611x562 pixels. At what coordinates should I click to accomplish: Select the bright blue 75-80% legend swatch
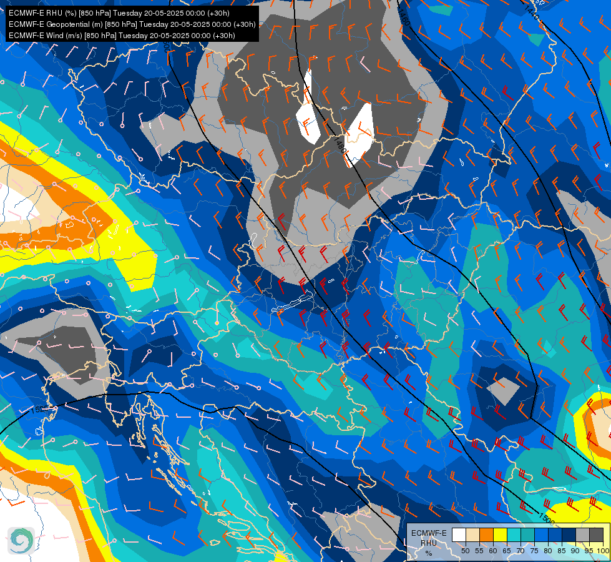(x=541, y=535)
